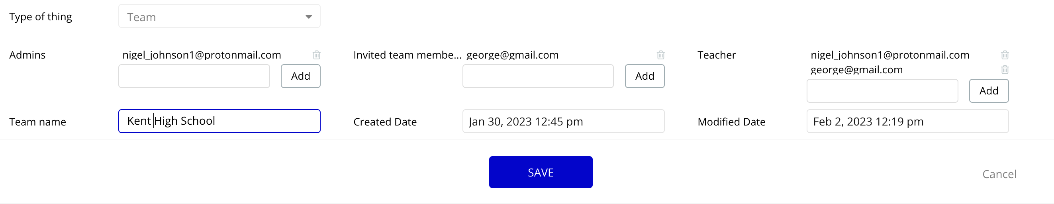Delete nigel_johnson1 from the Admins list
The image size is (1054, 204).
(x=316, y=55)
